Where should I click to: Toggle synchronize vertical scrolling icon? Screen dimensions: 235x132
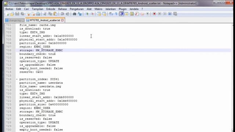pos(99,14)
